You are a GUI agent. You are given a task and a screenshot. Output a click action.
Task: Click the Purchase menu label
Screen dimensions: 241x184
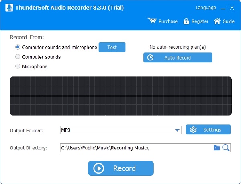pos(168,21)
